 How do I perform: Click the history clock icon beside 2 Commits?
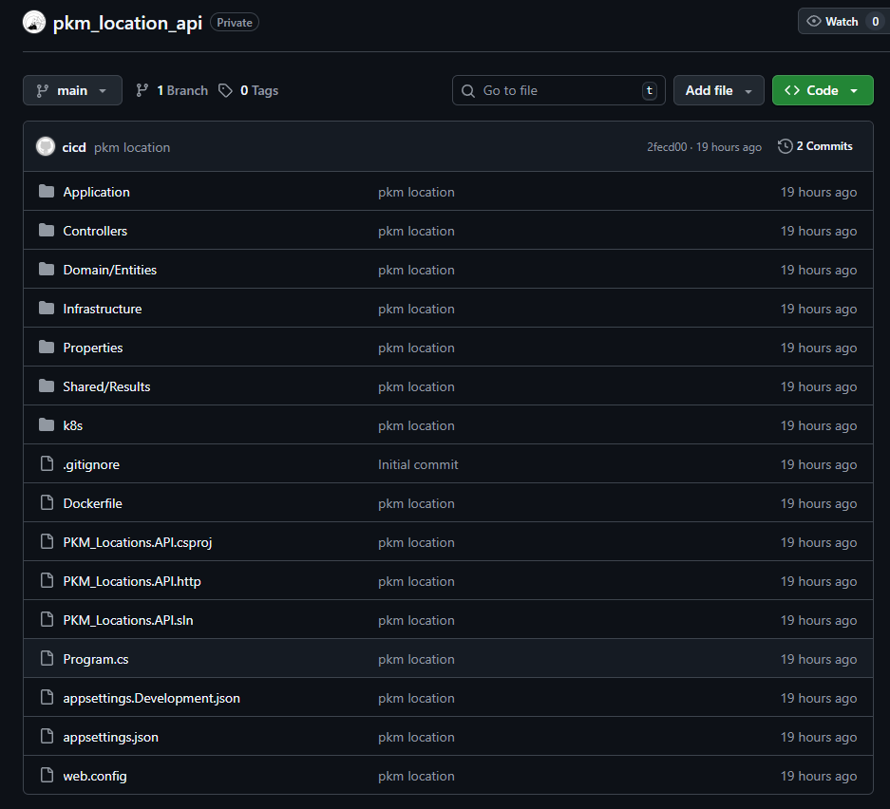[x=785, y=146]
